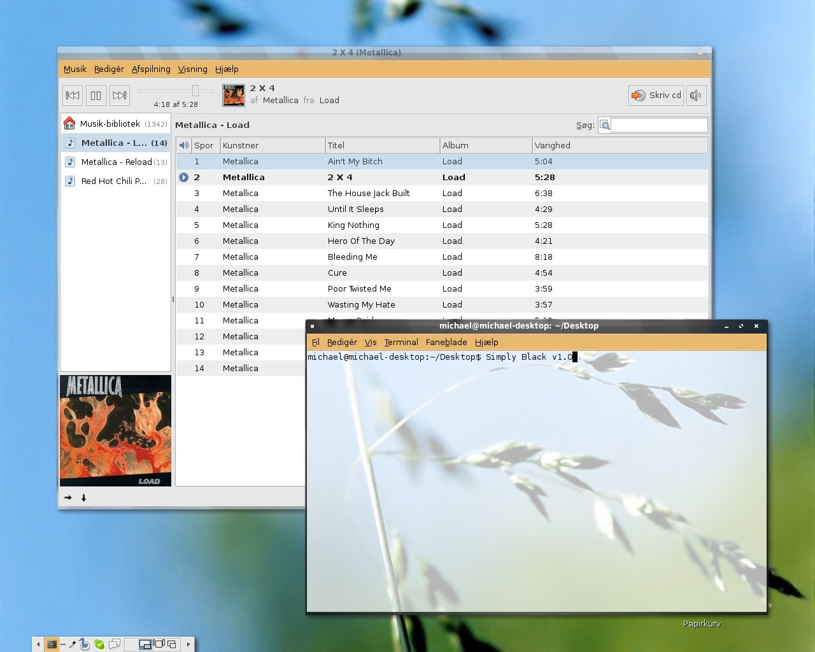Click the 6:38 duration cell

544,194
